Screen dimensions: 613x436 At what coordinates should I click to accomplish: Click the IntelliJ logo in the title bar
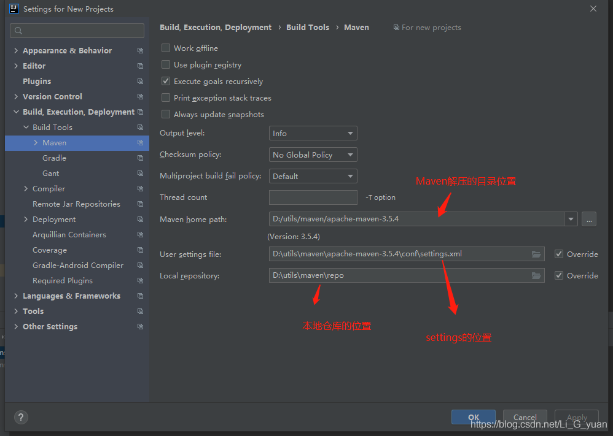point(14,9)
